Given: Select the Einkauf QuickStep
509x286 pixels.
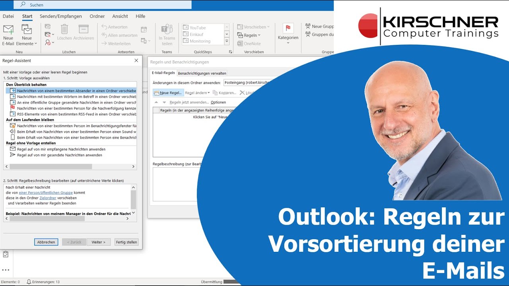Looking at the screenshot, I should click(x=203, y=34).
